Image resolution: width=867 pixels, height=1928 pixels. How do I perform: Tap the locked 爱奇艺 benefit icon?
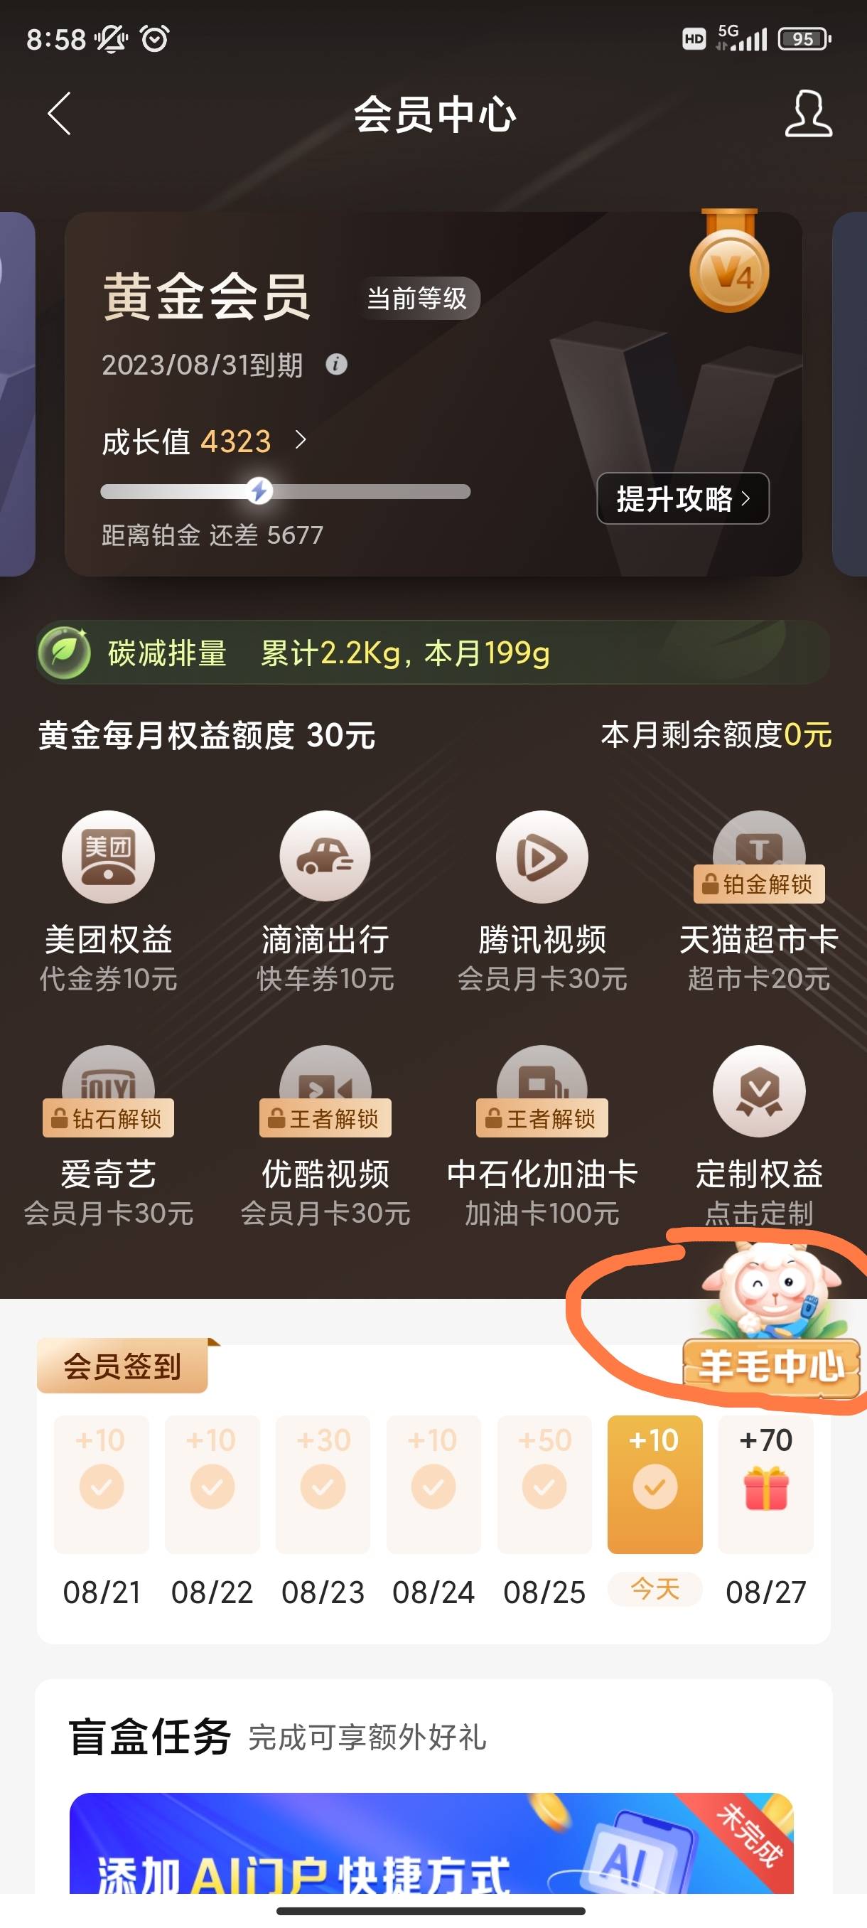[x=109, y=1091]
